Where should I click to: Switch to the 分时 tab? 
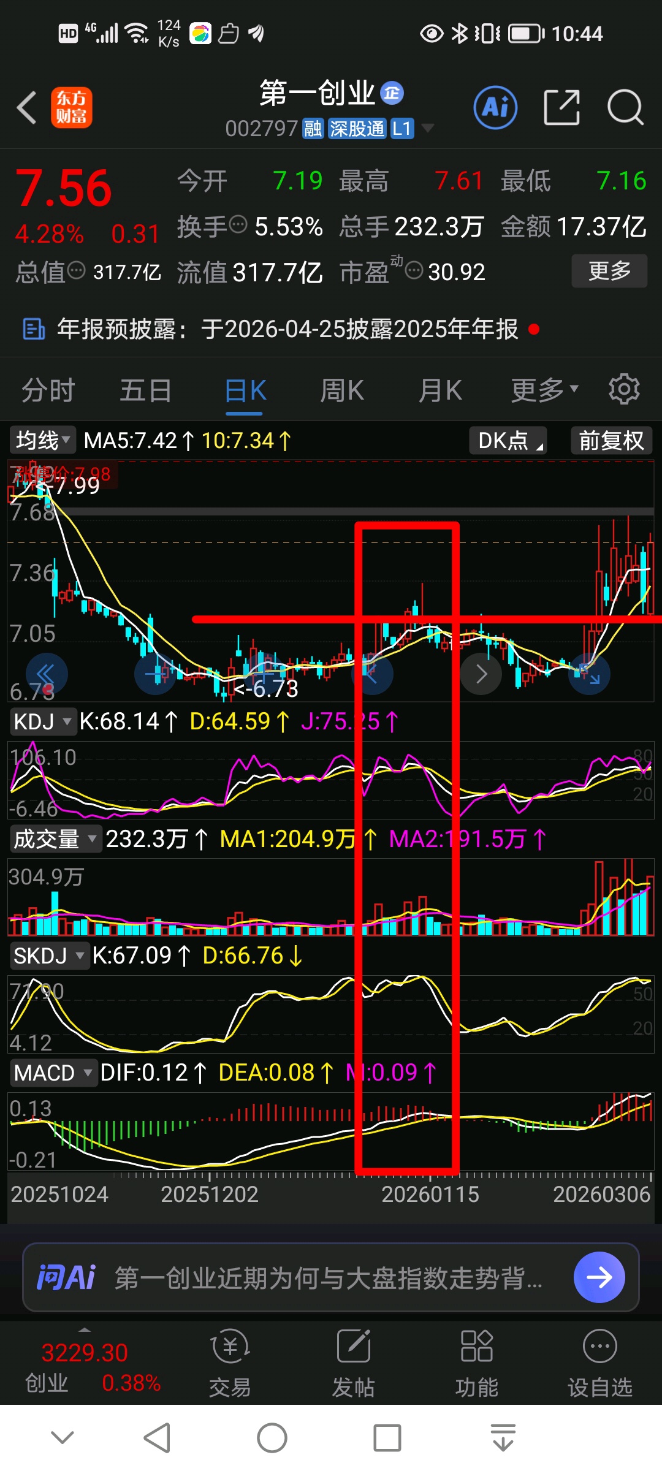(x=48, y=390)
